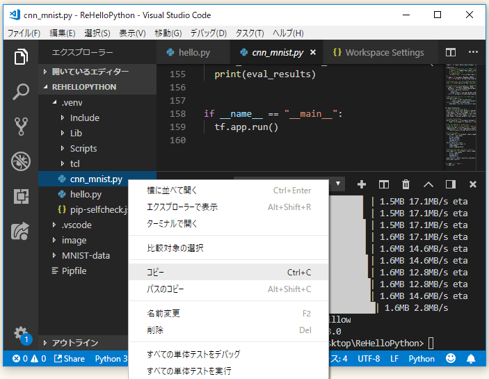Choose 名前変更 from context menu
489x379 pixels.
click(x=229, y=314)
